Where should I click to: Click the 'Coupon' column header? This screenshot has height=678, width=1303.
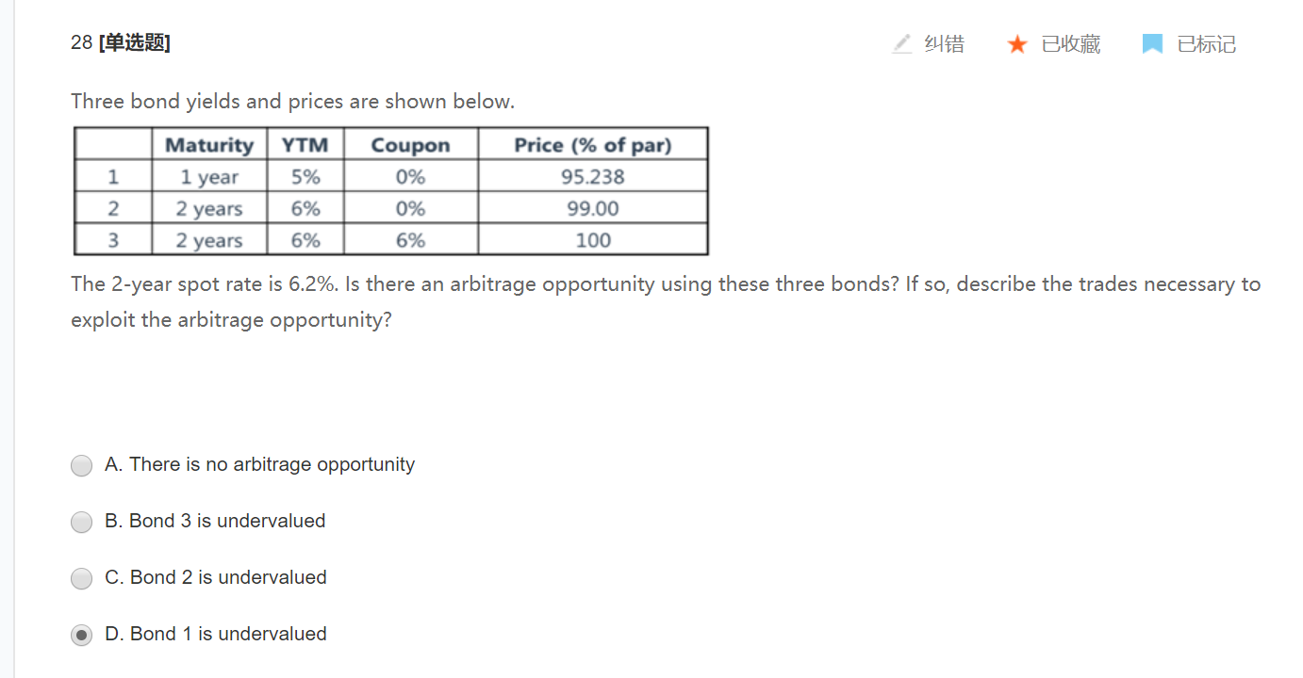(x=410, y=145)
